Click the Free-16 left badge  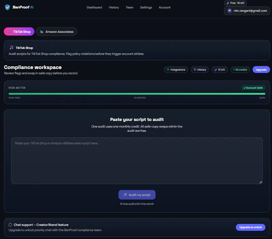pos(235,3)
